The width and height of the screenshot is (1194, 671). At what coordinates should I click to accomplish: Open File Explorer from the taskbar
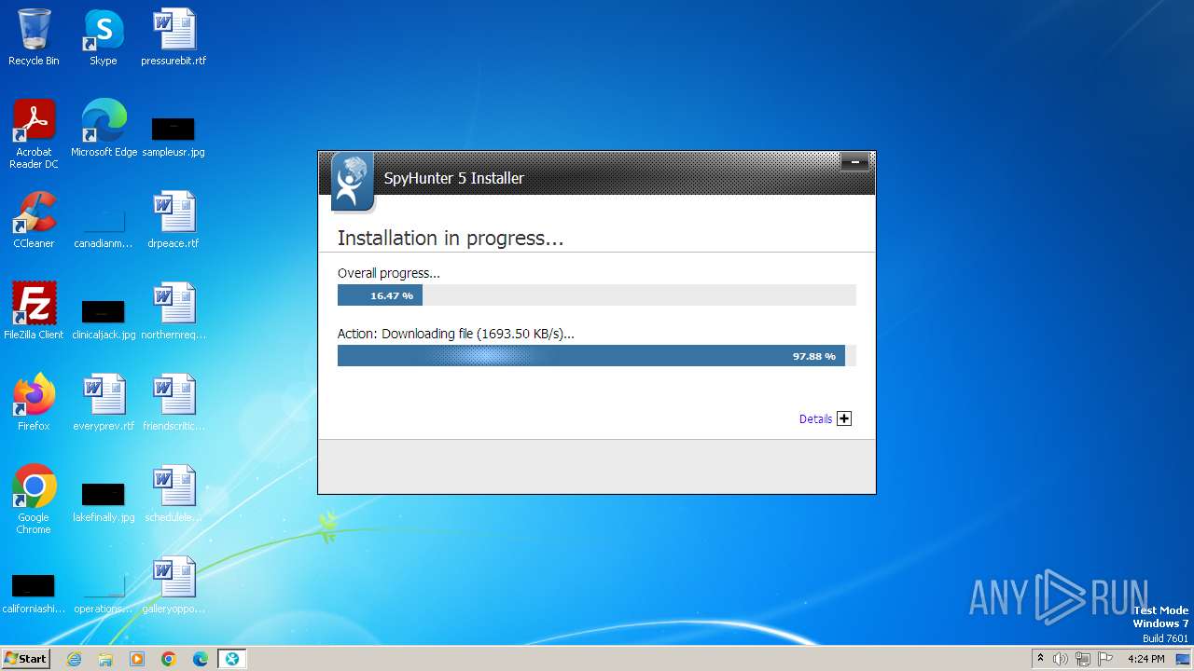pyautogui.click(x=105, y=659)
